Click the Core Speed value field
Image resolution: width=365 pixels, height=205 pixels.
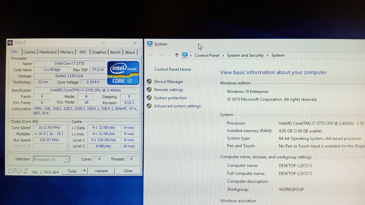click(50, 128)
